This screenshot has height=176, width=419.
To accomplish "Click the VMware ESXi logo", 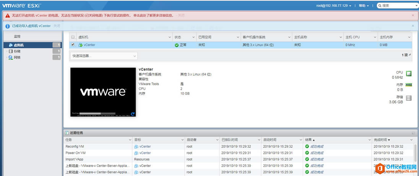I will pos(22,5).
